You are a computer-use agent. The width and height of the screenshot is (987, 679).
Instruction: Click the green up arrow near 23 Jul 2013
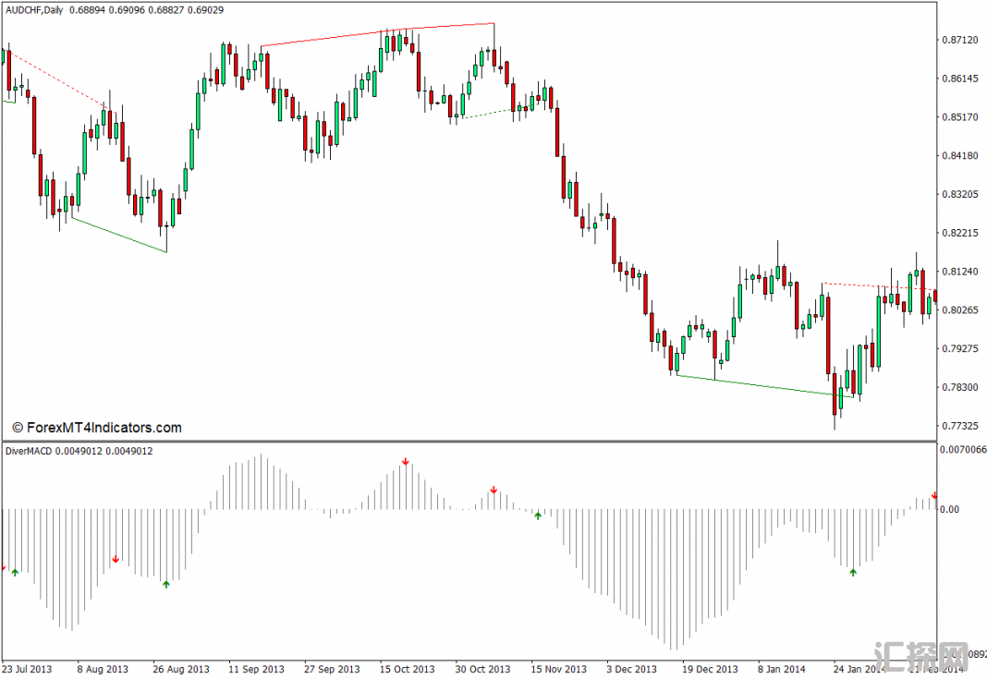click(x=15, y=573)
